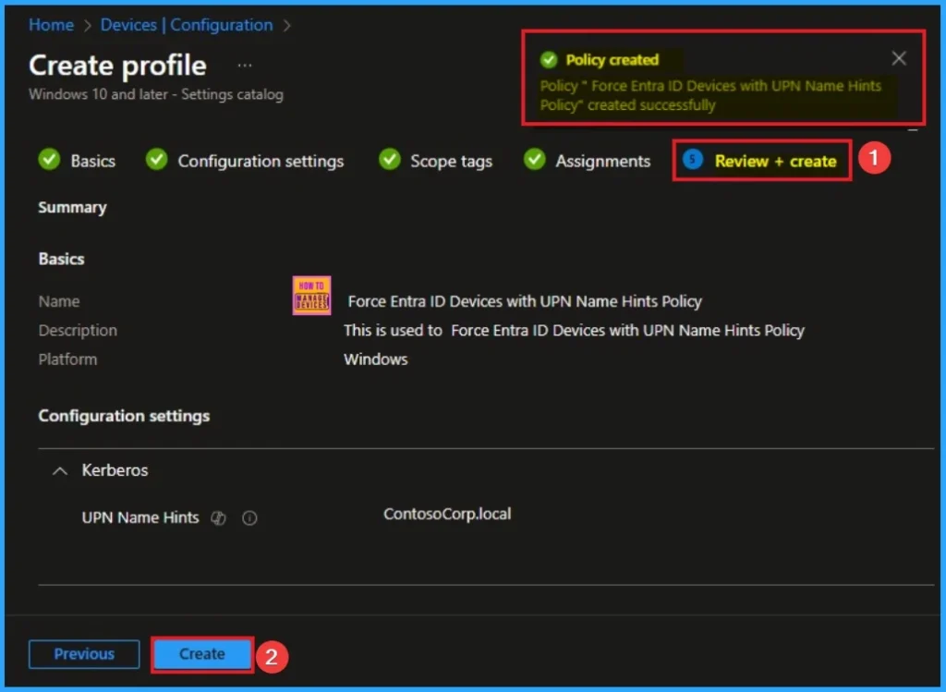Click the green success checkmark in the notification
This screenshot has width=946, height=692.
[x=549, y=60]
